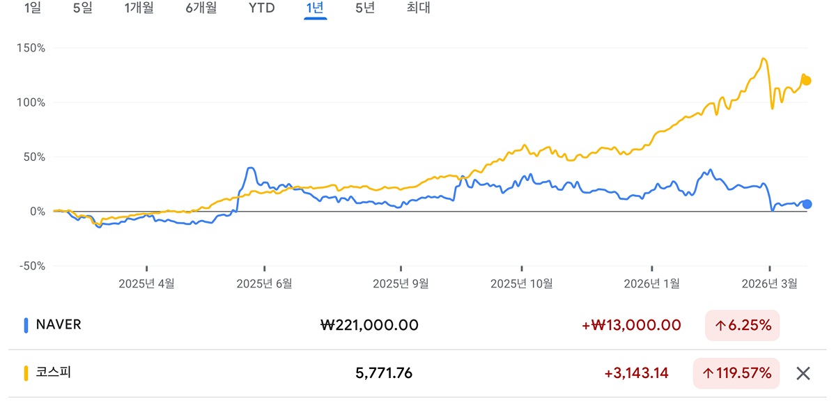The height and width of the screenshot is (401, 836).
Task: Click the yellow 코스피 color indicator
Action: tap(26, 373)
